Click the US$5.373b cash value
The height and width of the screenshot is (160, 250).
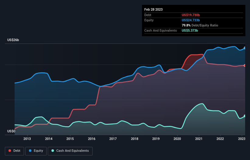pos(190,30)
